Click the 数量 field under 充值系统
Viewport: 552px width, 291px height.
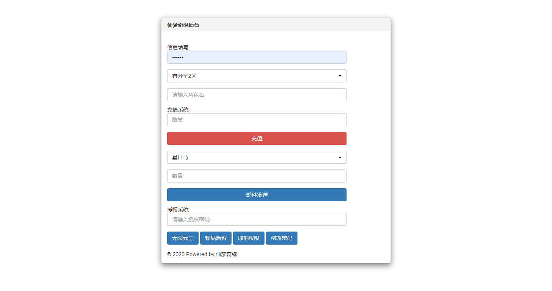click(257, 120)
